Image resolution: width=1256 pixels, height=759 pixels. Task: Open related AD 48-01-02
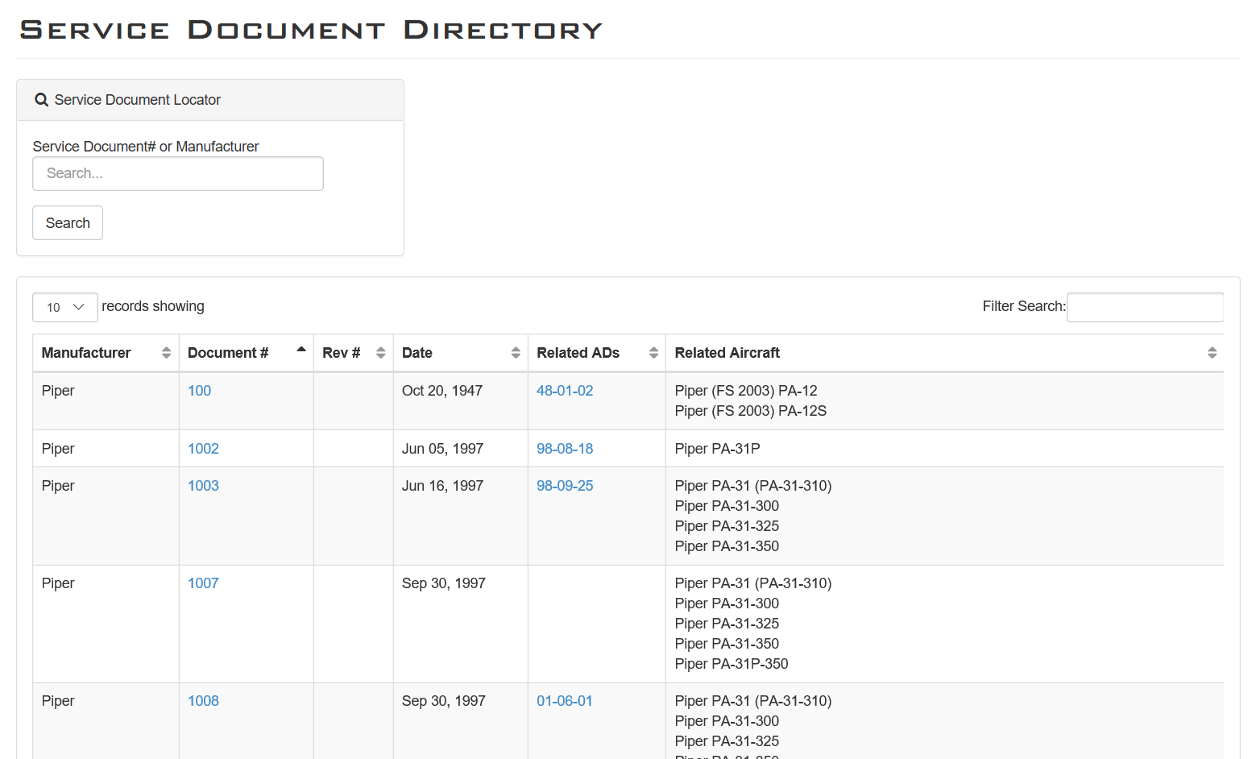[x=565, y=391]
